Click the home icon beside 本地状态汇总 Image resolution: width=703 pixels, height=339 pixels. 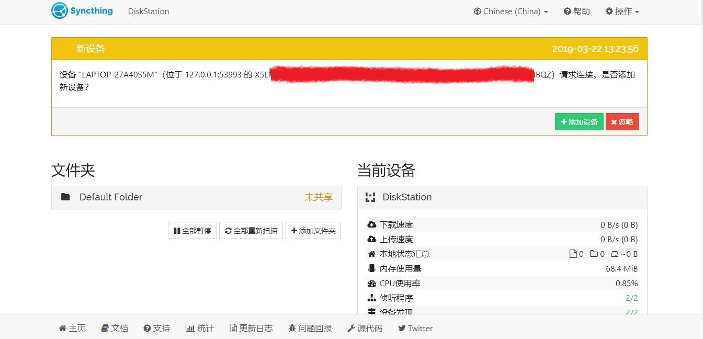click(x=372, y=254)
